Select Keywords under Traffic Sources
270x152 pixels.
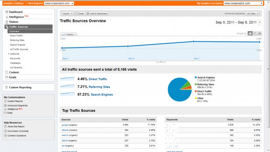coord(15,58)
